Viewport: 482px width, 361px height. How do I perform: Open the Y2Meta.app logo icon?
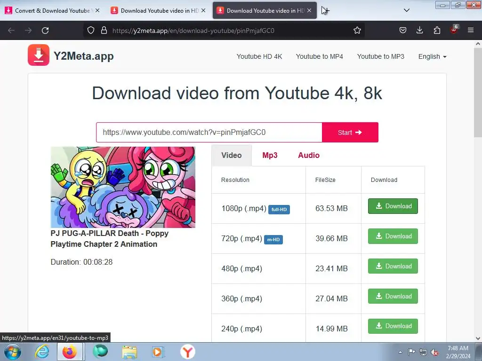click(x=39, y=55)
